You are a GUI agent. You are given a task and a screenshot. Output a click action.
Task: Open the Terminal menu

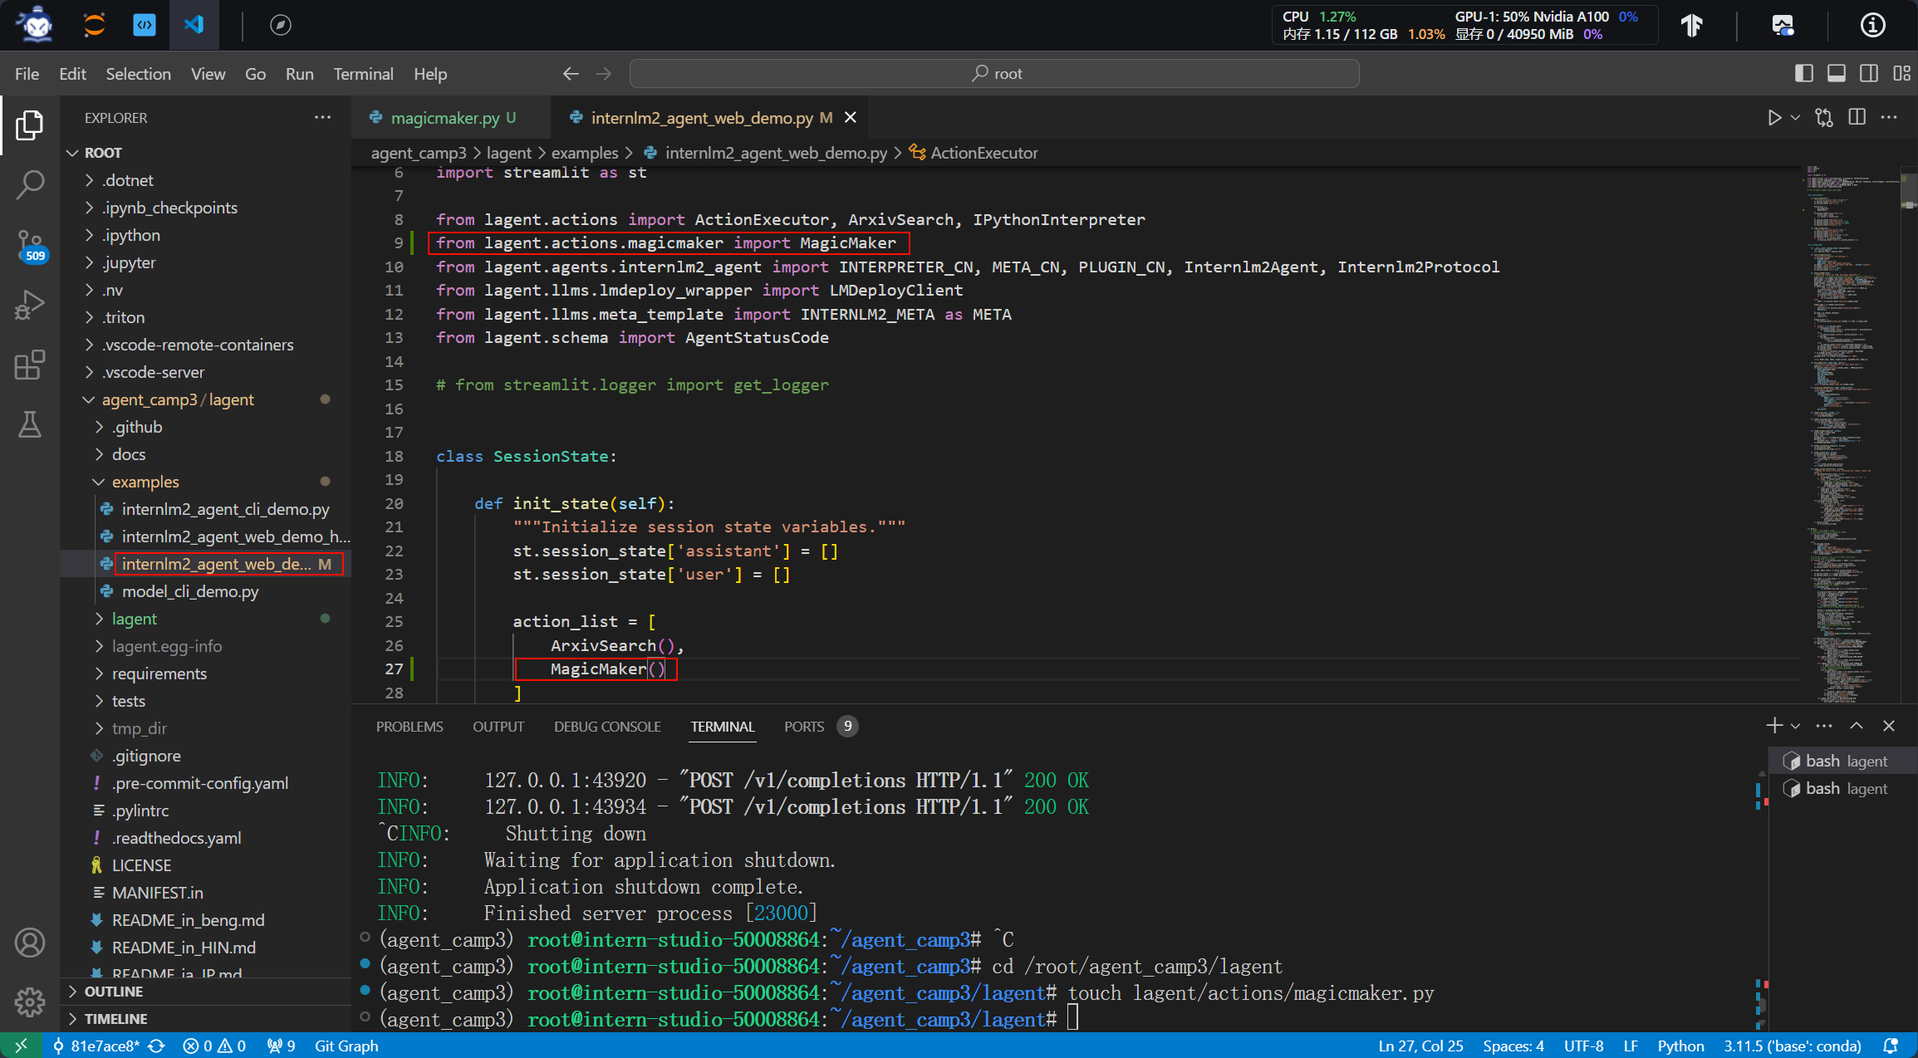[x=363, y=74]
